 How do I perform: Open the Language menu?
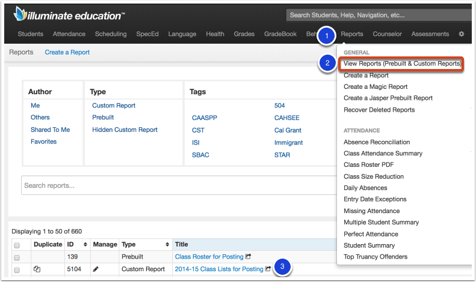[182, 34]
